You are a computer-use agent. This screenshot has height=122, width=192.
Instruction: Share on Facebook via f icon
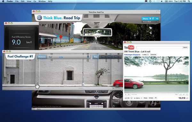click(153, 19)
